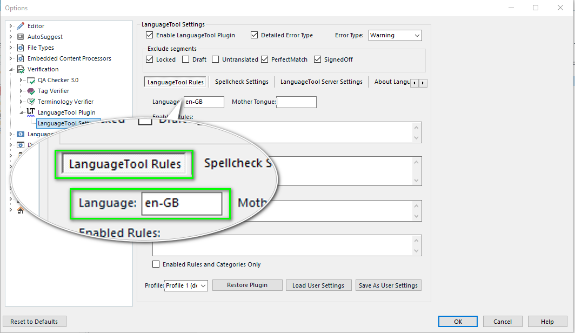The image size is (575, 333).
Task: Click the AutoSuggest icon in the tree
Action: tap(21, 37)
